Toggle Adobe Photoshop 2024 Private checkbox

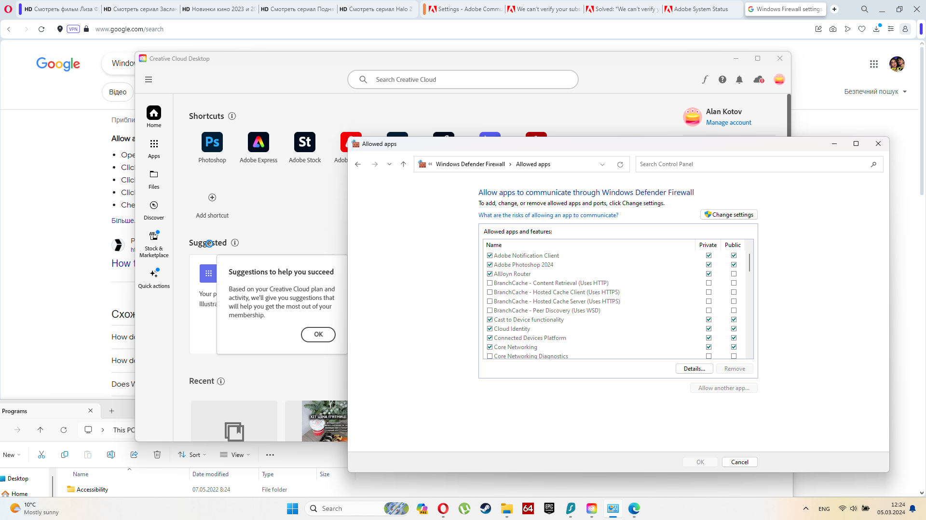[x=708, y=265]
